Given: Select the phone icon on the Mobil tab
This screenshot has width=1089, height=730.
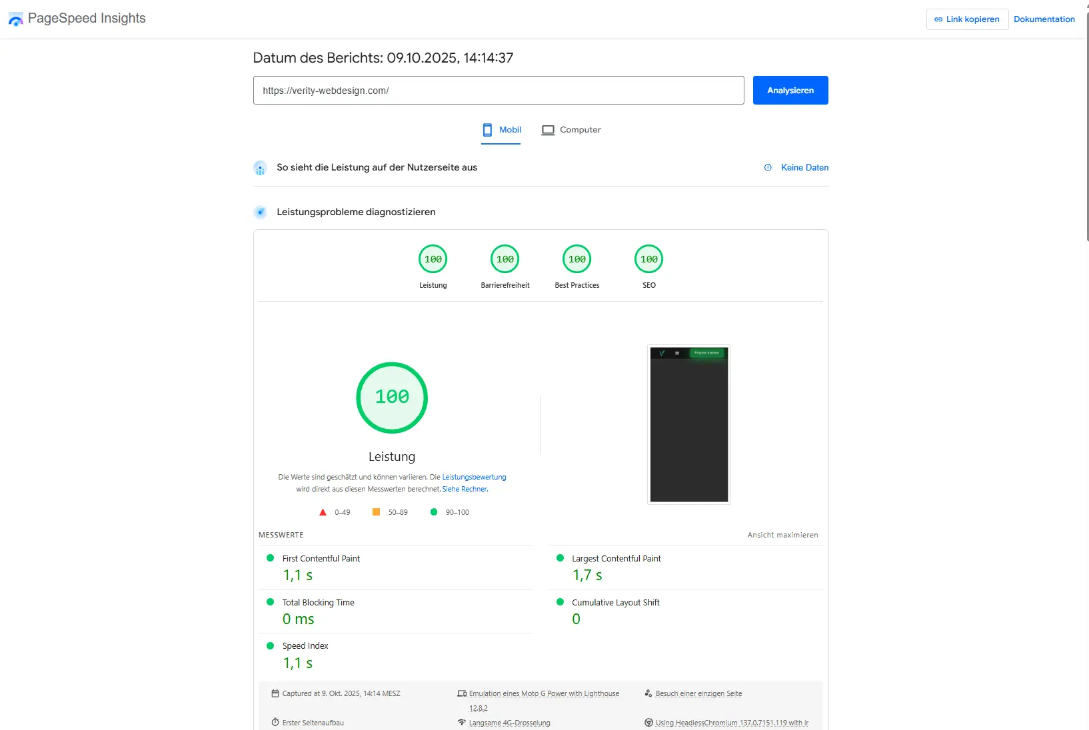Looking at the screenshot, I should (x=489, y=129).
